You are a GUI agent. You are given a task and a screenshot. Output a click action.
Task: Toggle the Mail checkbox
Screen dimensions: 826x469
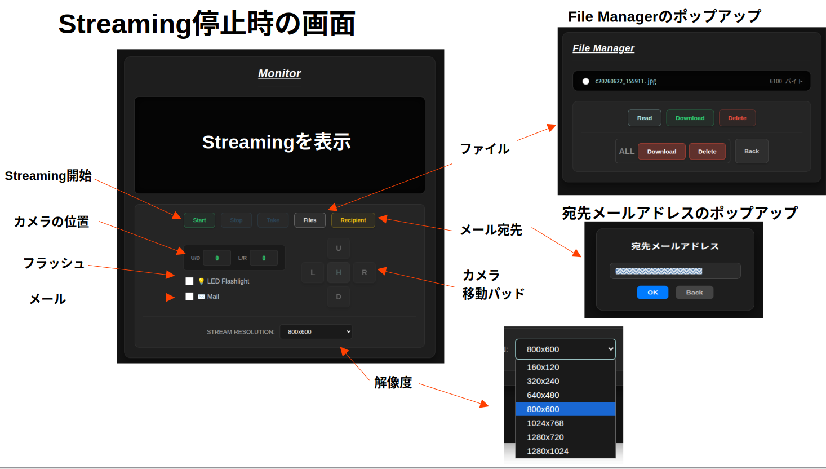pos(189,296)
